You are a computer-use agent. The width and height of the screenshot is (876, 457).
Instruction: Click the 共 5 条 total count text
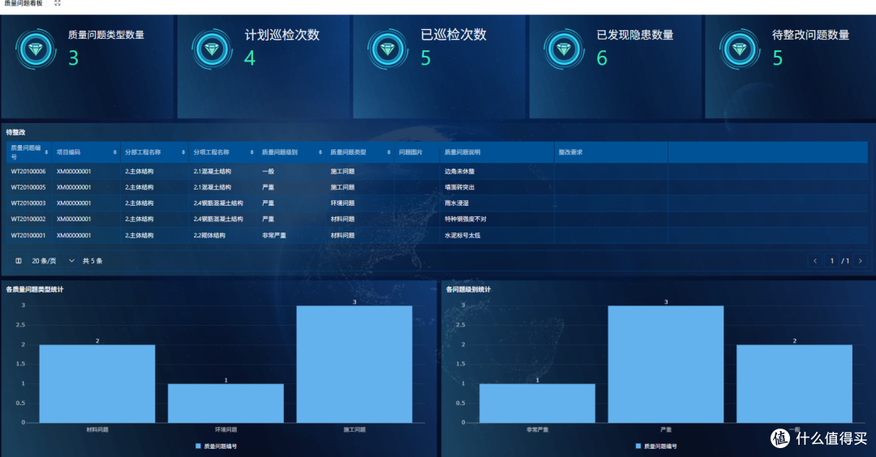point(92,261)
